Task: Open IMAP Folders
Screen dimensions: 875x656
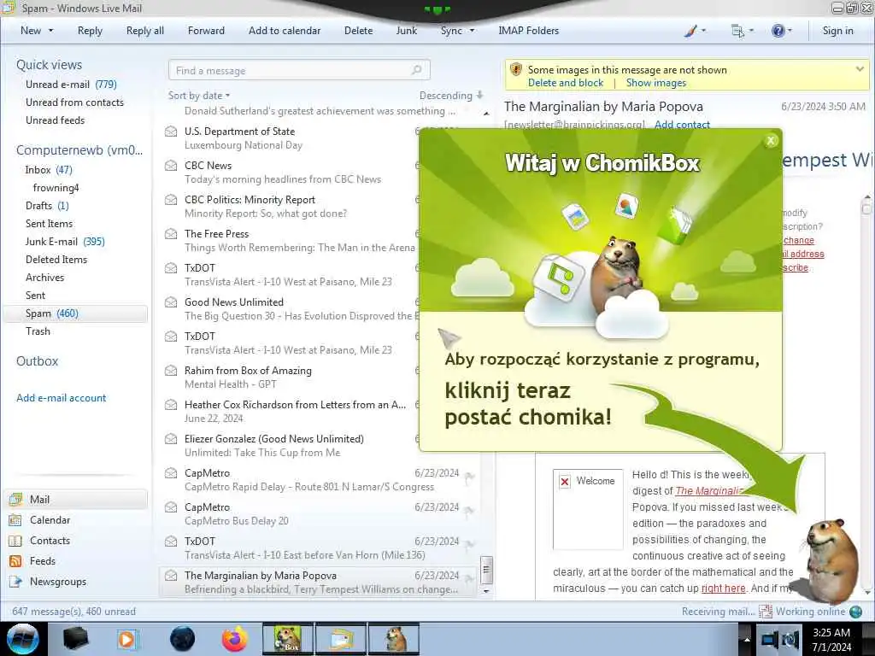Action: (528, 31)
